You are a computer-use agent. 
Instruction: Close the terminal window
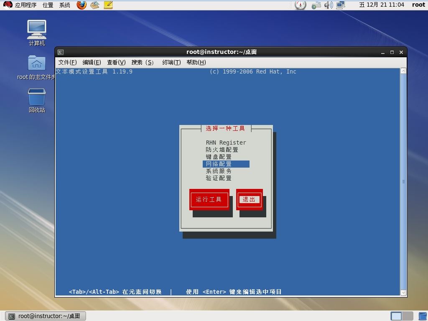[x=401, y=52]
